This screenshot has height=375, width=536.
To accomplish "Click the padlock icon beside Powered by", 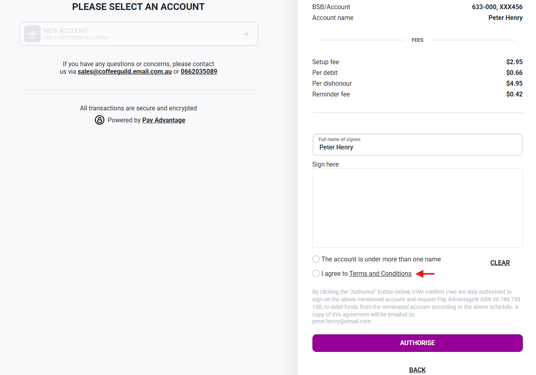I will tap(100, 120).
